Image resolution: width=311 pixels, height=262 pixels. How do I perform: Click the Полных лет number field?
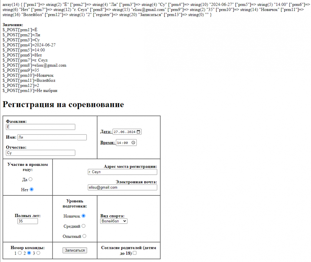pyautogui.click(x=28, y=221)
